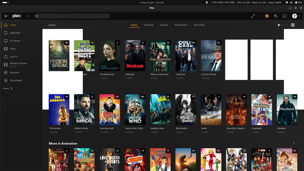Open Watchlist in the sidebar
This screenshot has width=304, height=171.
pos(22,33)
